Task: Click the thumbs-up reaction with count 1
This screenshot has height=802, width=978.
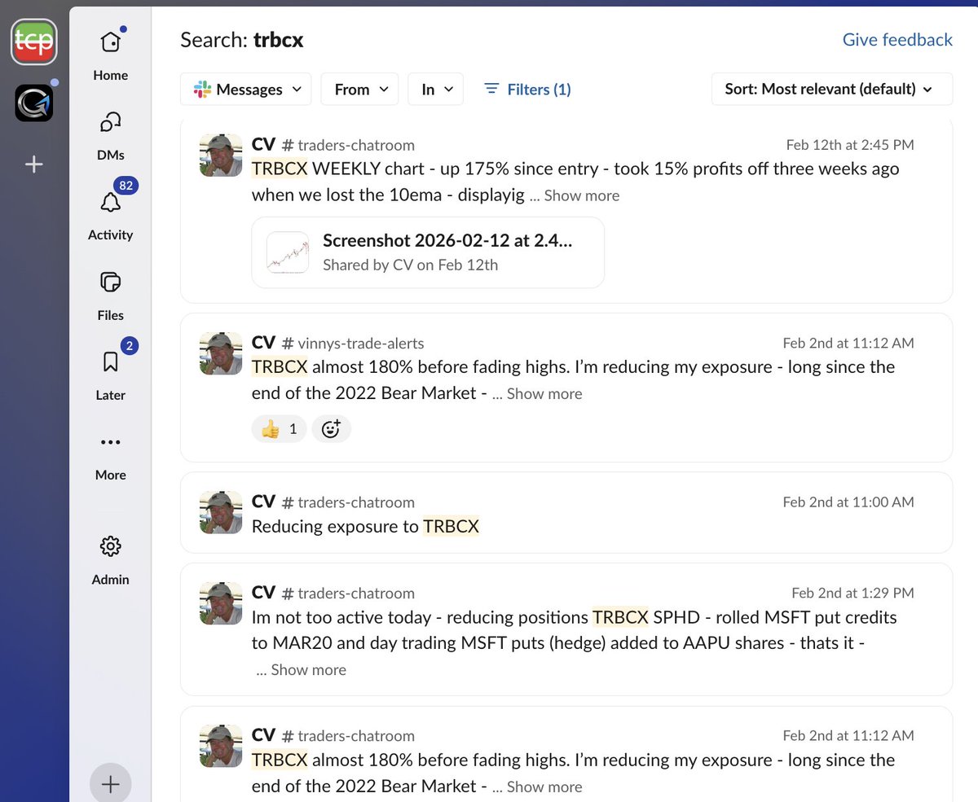Action: [x=280, y=429]
